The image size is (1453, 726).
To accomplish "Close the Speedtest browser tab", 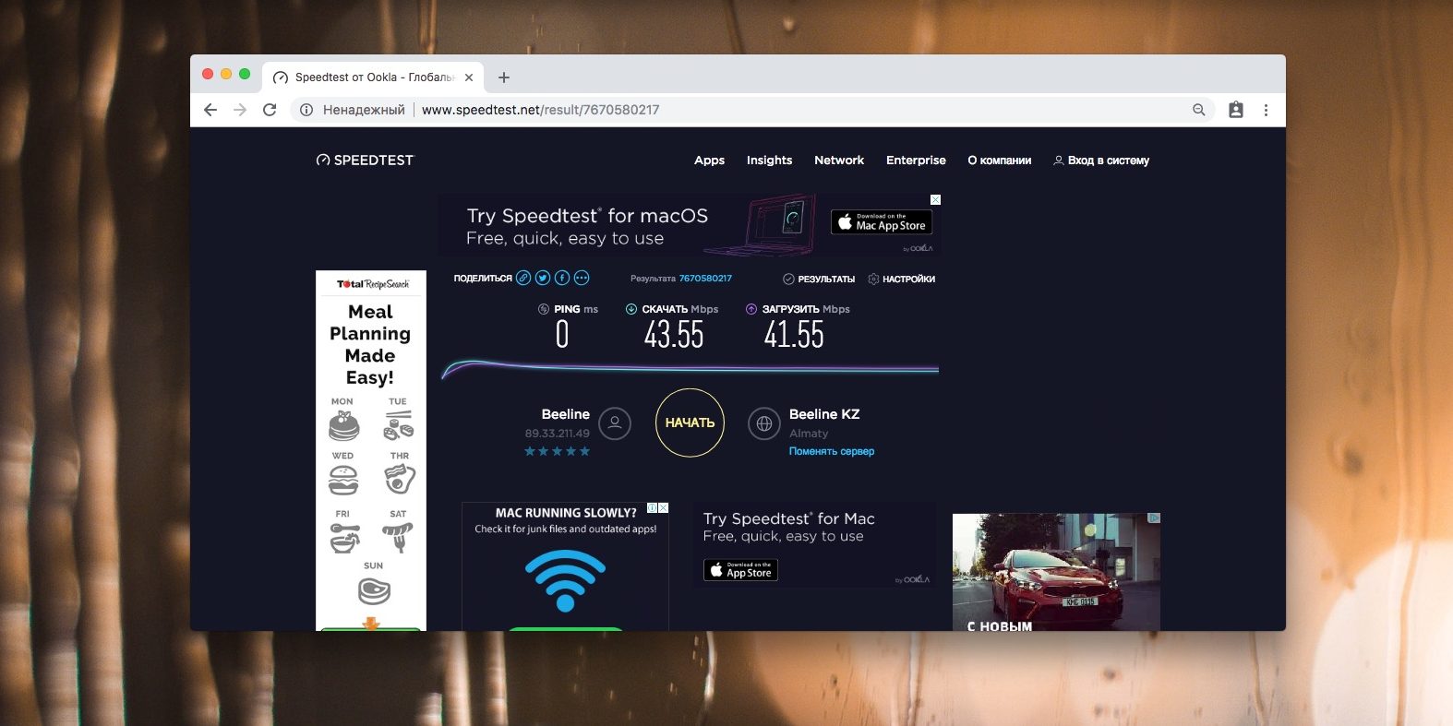I will 469,77.
